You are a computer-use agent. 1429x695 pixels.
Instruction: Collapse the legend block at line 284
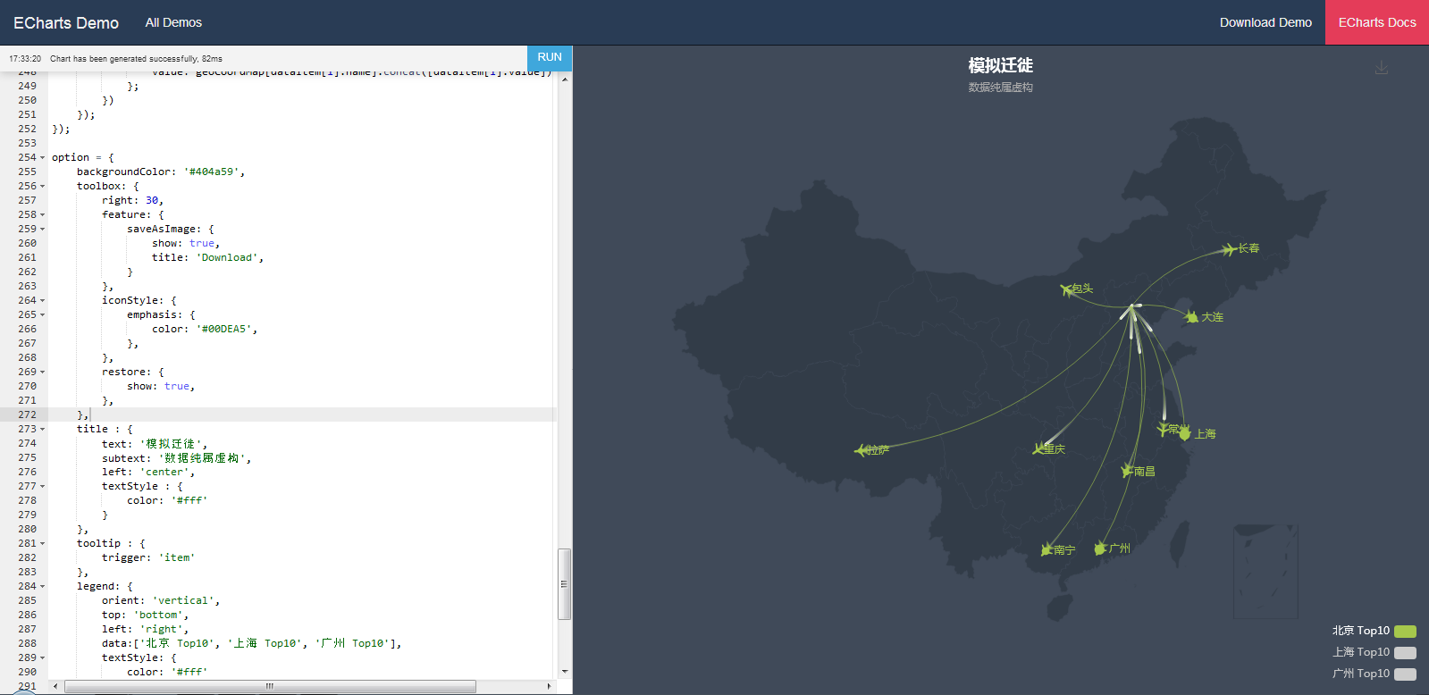[42, 587]
